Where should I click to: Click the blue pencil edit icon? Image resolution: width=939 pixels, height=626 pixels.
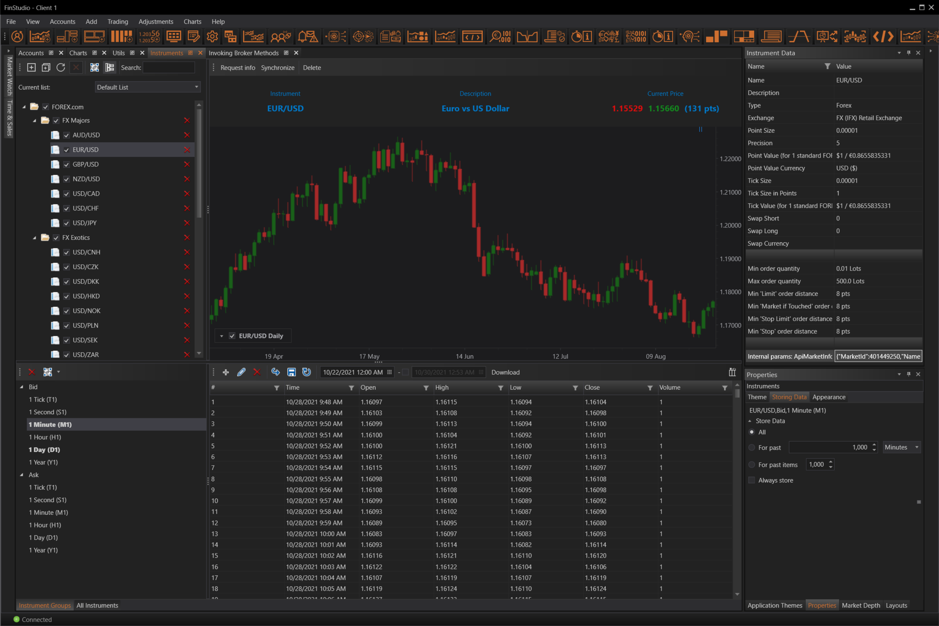point(241,372)
